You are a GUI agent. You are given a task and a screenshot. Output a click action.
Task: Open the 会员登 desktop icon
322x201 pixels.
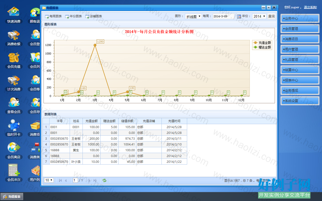coord(35,38)
